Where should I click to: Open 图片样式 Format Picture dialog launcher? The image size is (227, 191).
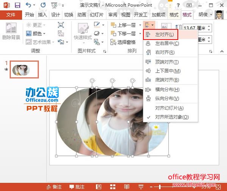coord(104,51)
